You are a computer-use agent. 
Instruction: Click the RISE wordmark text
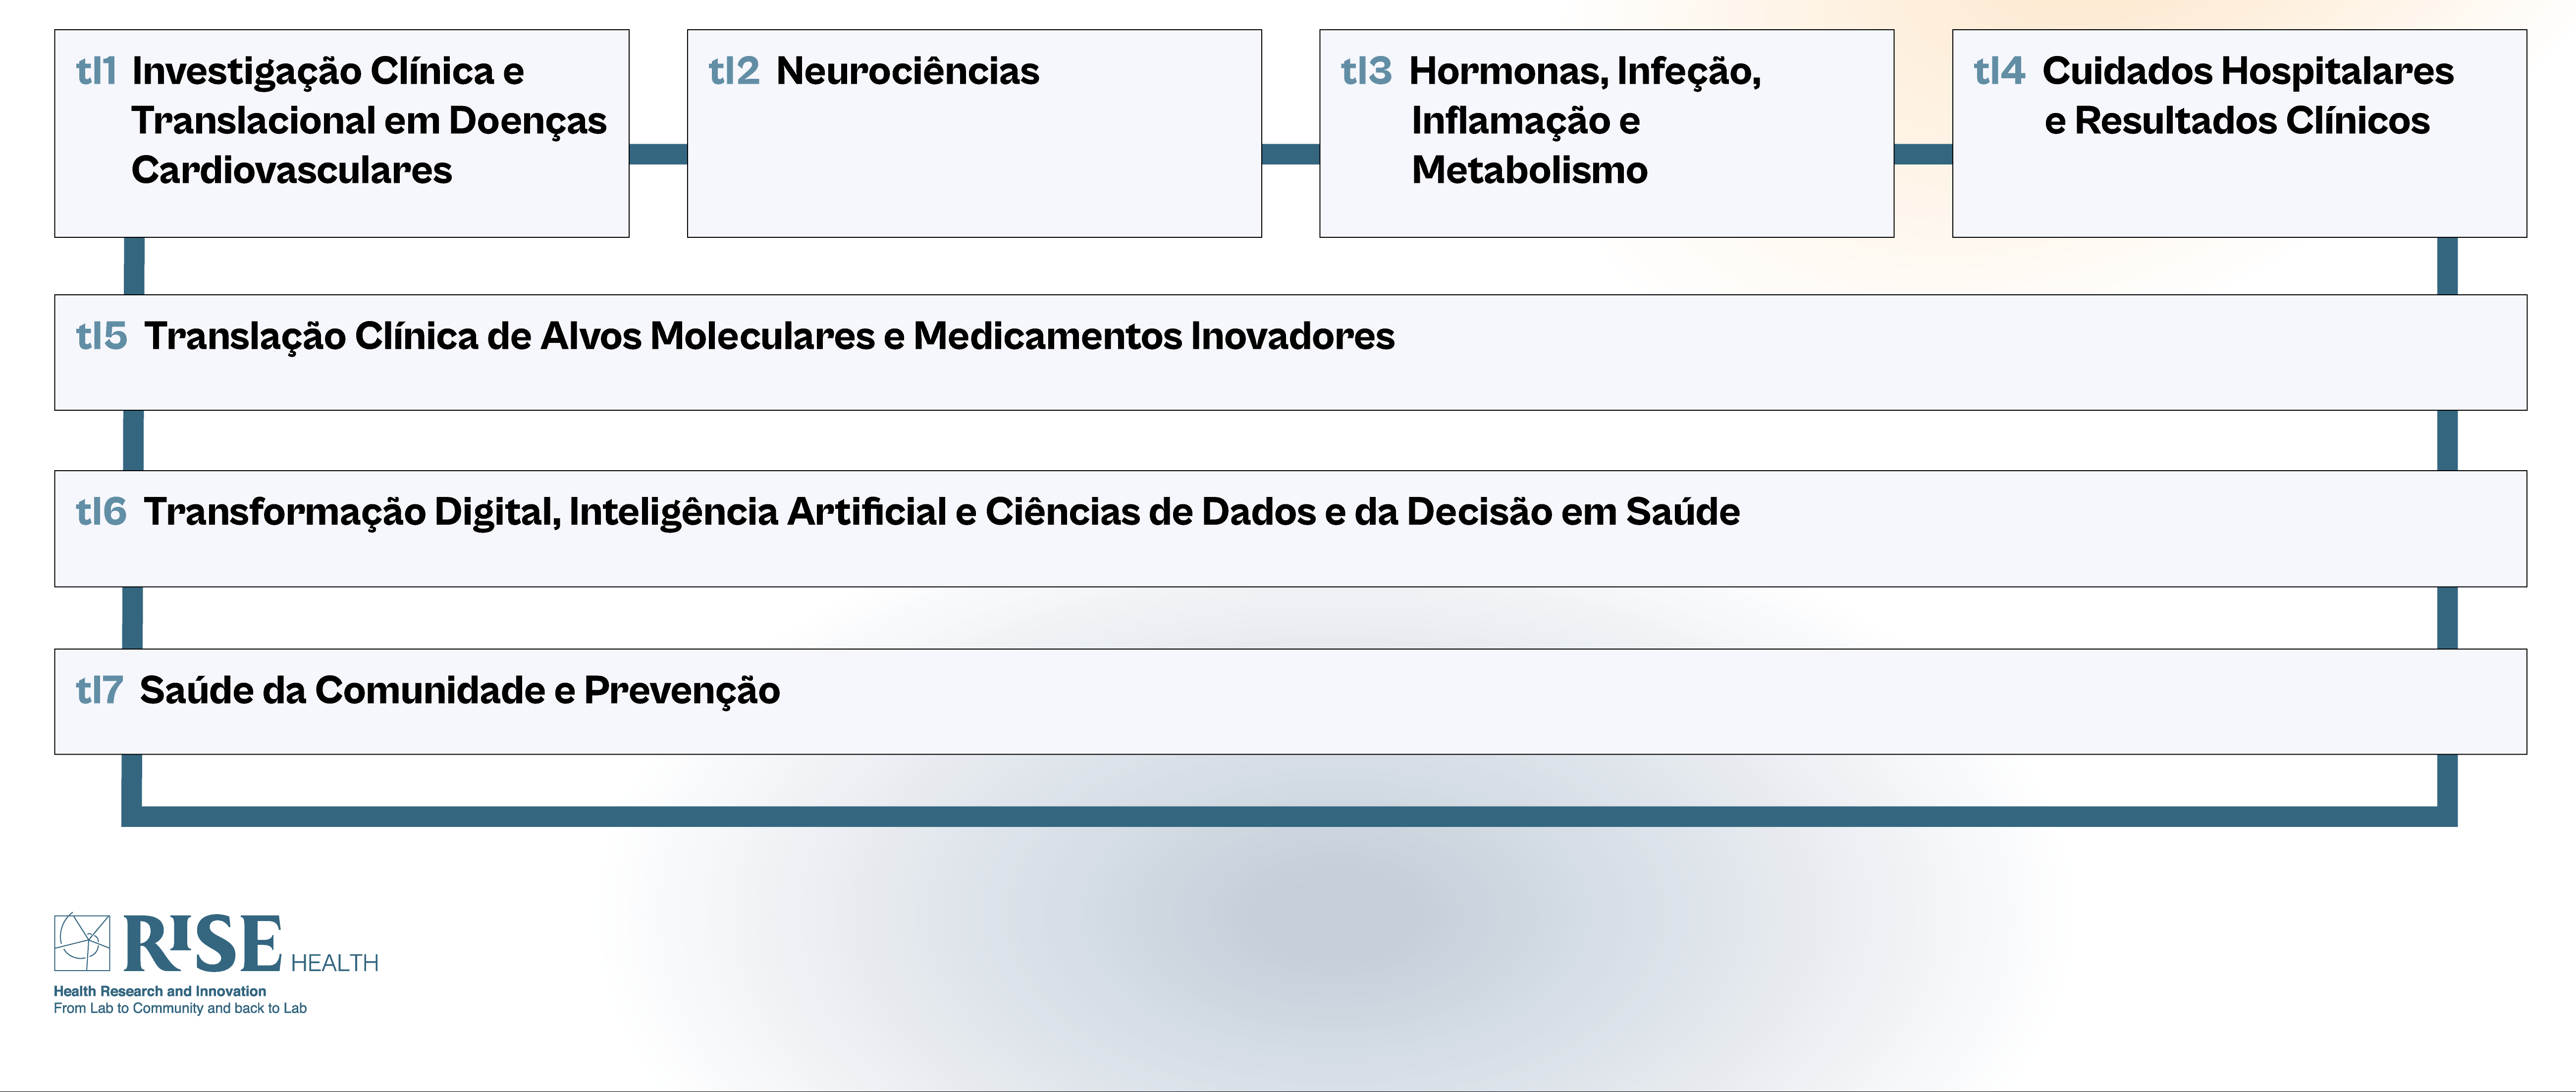pos(202,944)
